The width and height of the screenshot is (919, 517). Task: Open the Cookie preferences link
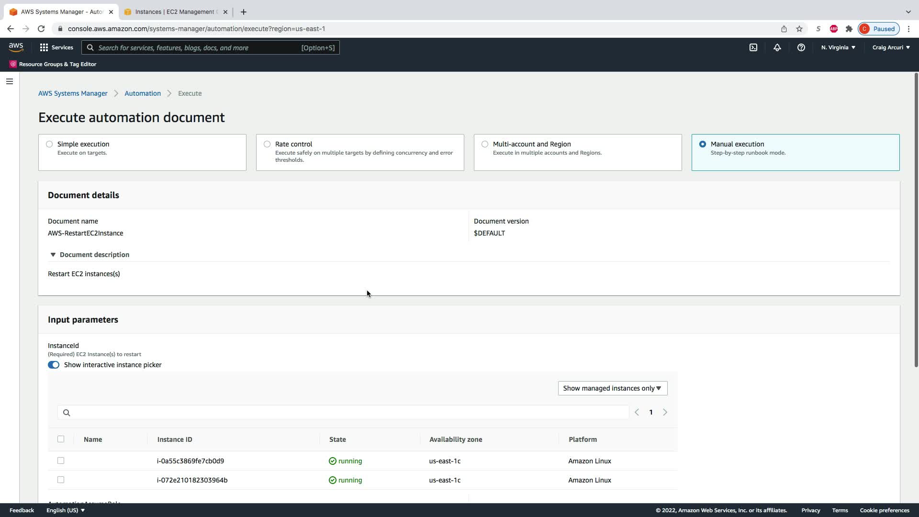[884, 510]
